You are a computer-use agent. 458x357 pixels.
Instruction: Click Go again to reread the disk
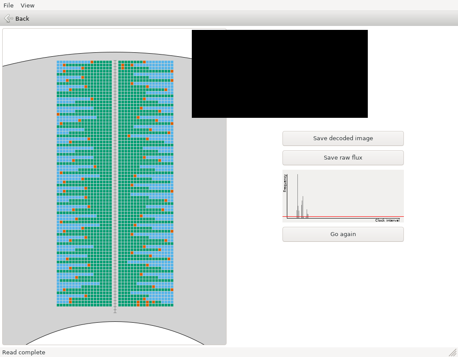[x=343, y=234]
